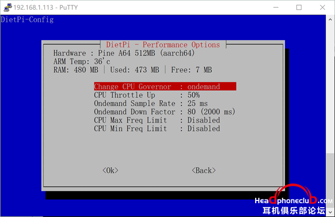The image size is (335, 217).
Task: Select Ondemand Down Factor entry
Action: (x=165, y=112)
